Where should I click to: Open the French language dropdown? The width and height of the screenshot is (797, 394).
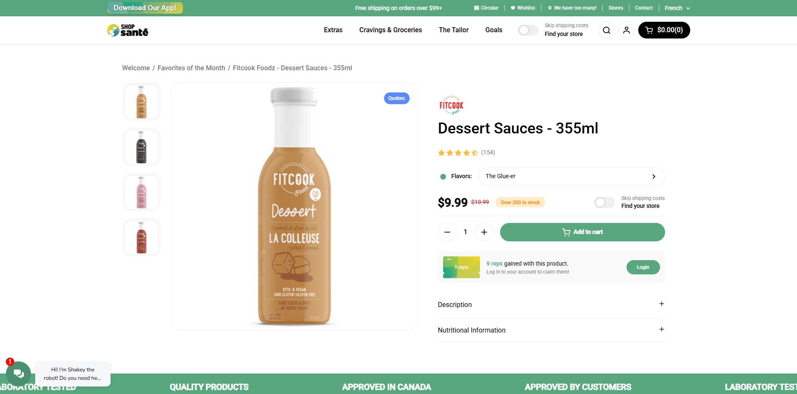677,8
